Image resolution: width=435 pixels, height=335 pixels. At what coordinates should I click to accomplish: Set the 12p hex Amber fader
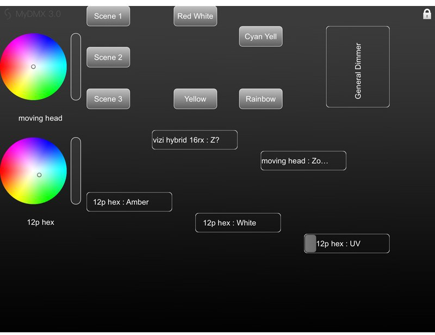[x=129, y=202]
